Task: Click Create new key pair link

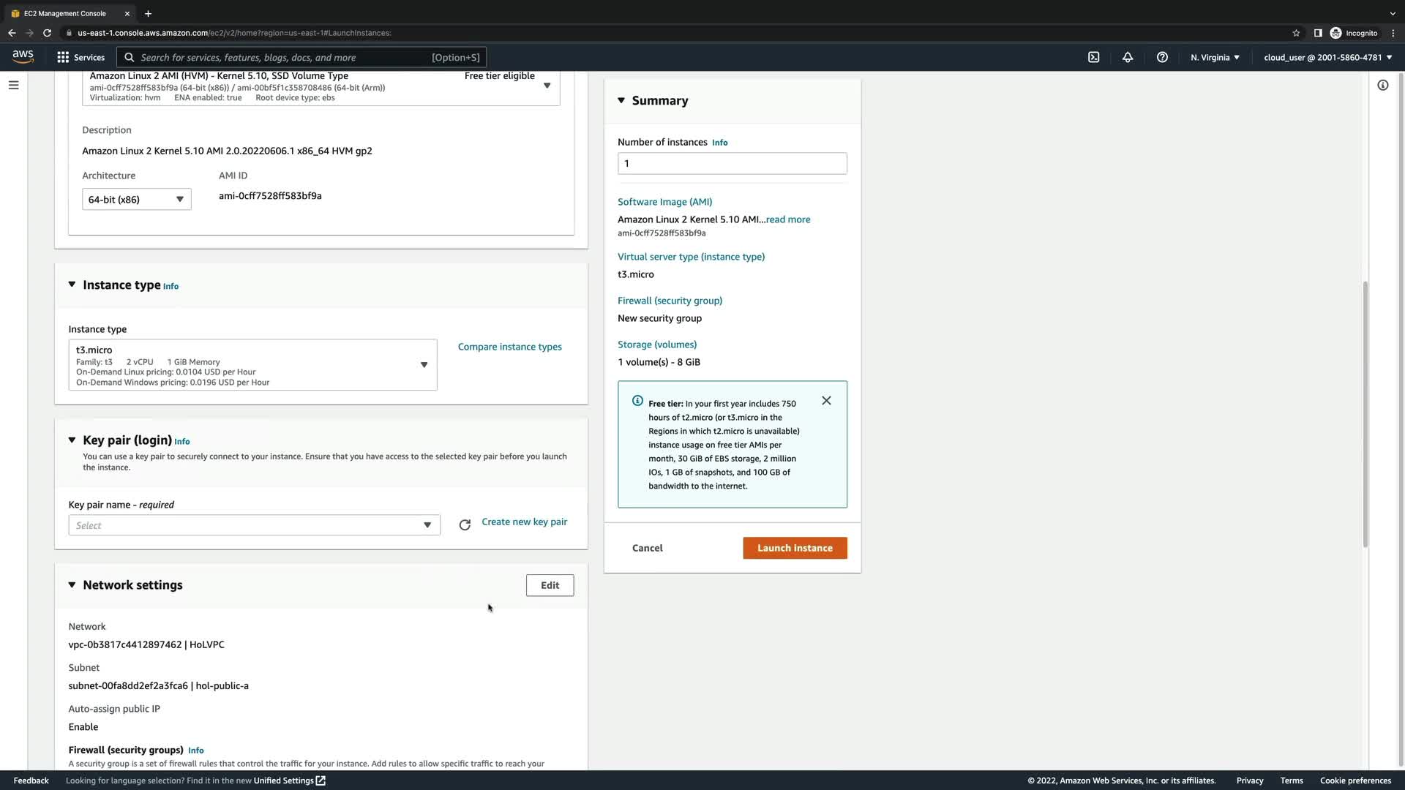Action: [x=524, y=522]
